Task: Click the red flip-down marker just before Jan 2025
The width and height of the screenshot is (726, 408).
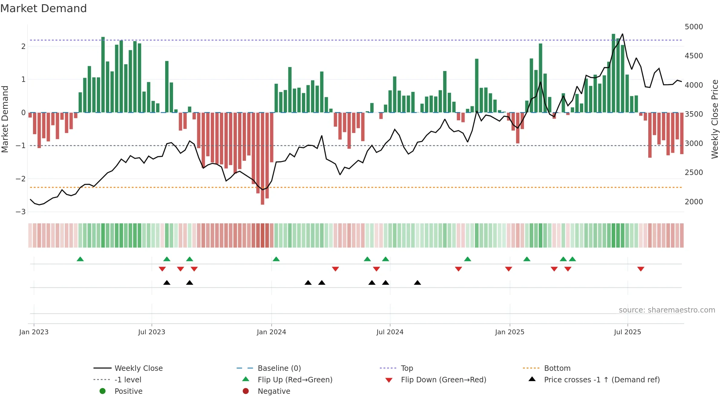Action: click(509, 269)
